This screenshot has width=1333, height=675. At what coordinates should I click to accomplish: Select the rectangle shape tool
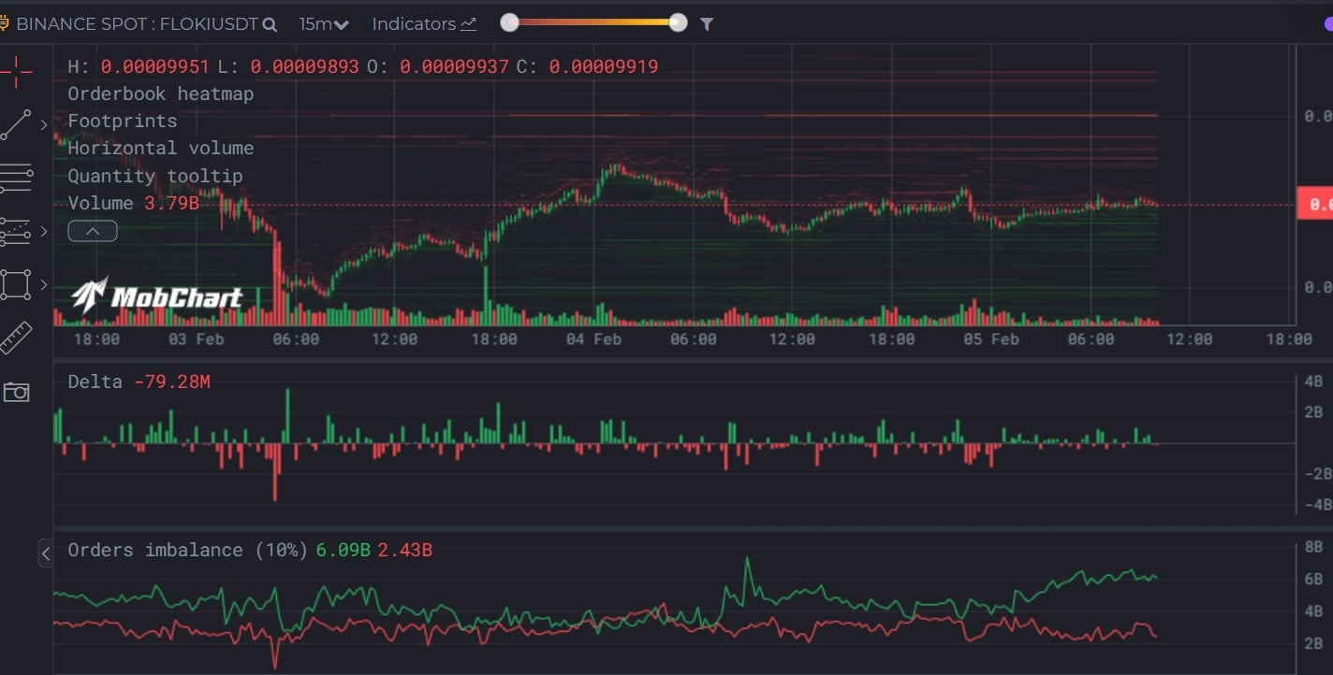pyautogui.click(x=16, y=284)
